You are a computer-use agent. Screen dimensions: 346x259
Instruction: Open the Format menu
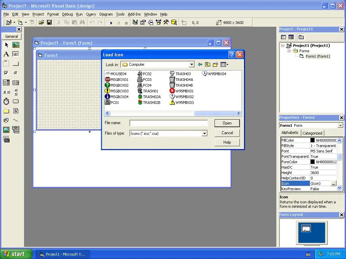[53, 14]
